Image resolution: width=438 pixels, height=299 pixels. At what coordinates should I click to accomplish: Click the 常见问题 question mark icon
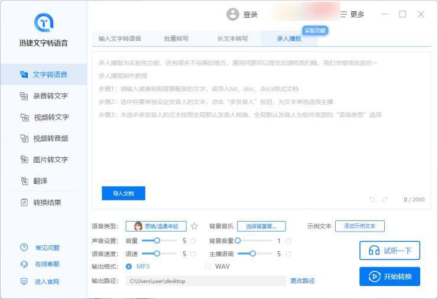point(24,248)
